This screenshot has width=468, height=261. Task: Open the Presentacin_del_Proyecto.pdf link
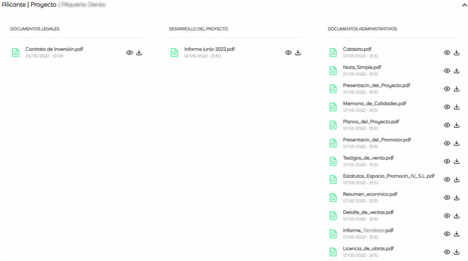[376, 85]
